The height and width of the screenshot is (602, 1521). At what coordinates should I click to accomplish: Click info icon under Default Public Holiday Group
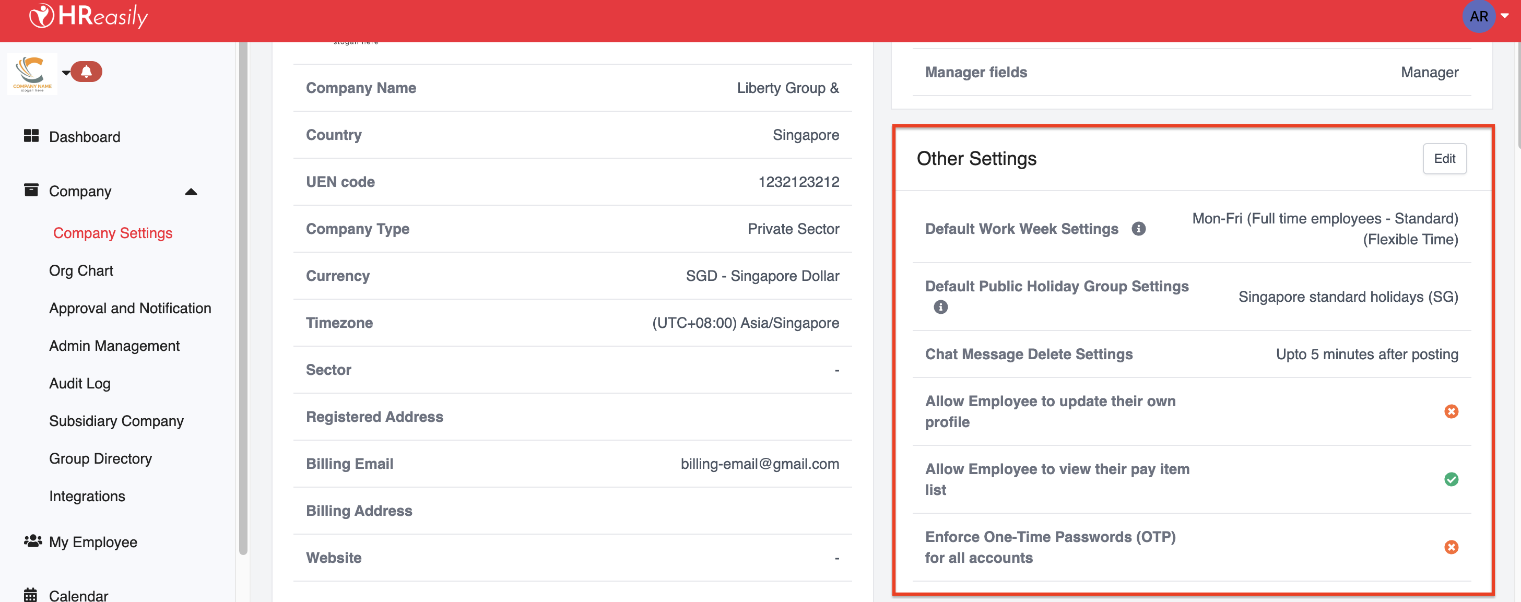940,307
